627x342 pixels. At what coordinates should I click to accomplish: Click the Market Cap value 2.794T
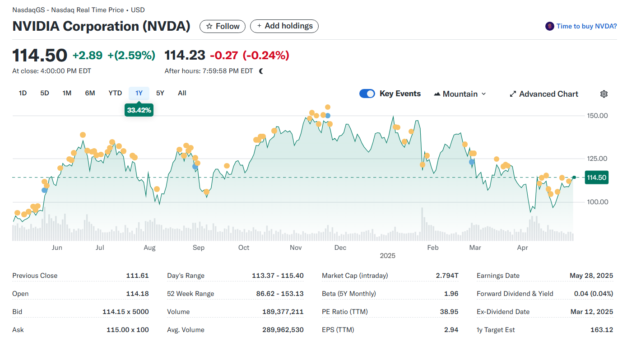pyautogui.click(x=447, y=276)
